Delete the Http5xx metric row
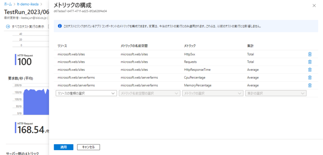The width and height of the screenshot is (323, 155). point(310,54)
